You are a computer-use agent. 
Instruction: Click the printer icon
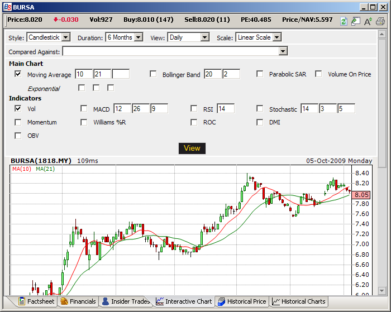380,21
